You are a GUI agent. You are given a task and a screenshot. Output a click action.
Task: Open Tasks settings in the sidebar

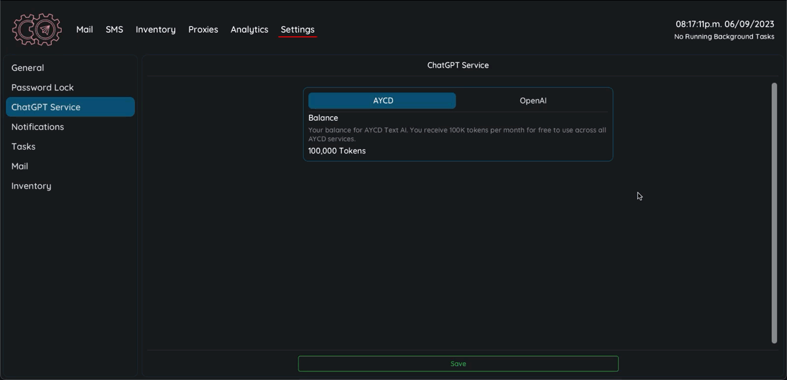24,146
